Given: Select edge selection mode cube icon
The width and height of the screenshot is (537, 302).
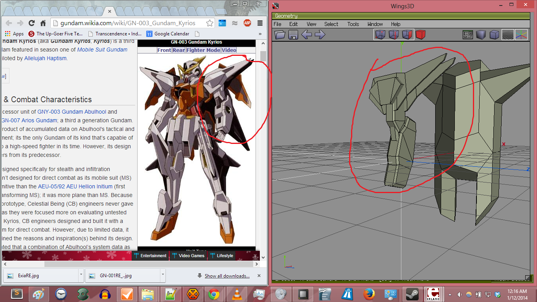Looking at the screenshot, I should pos(394,35).
